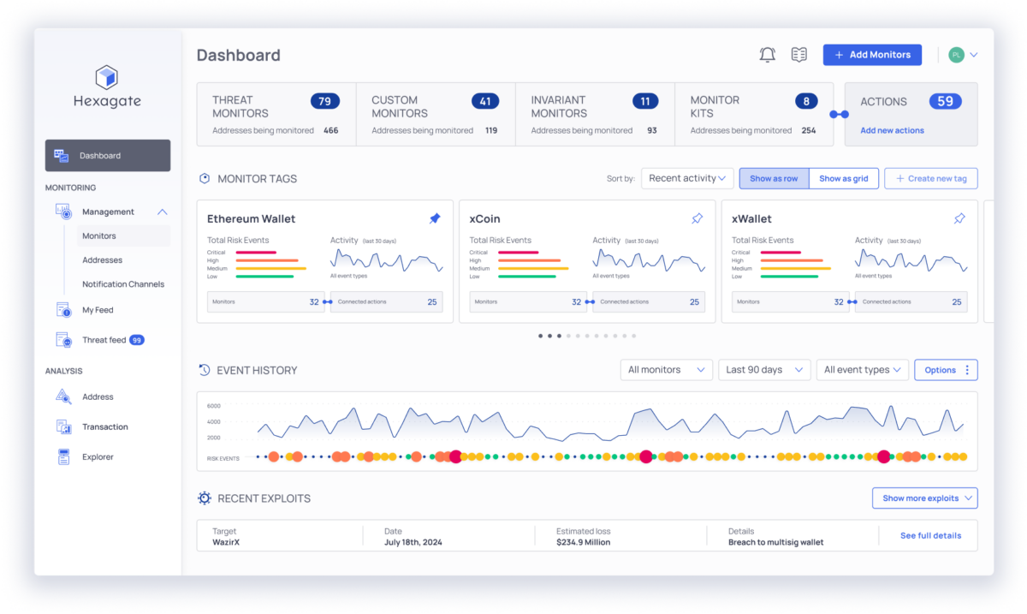Image resolution: width=1027 pixels, height=614 pixels.
Task: Click the book/documentation icon in the header
Action: coord(798,54)
